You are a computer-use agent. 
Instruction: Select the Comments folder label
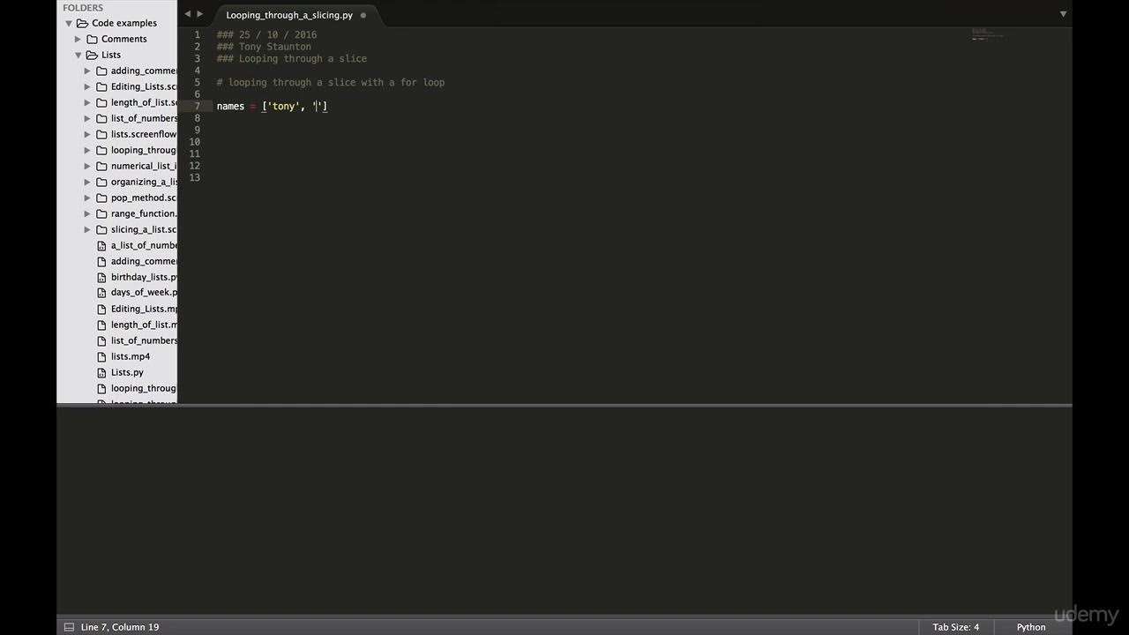coord(124,39)
